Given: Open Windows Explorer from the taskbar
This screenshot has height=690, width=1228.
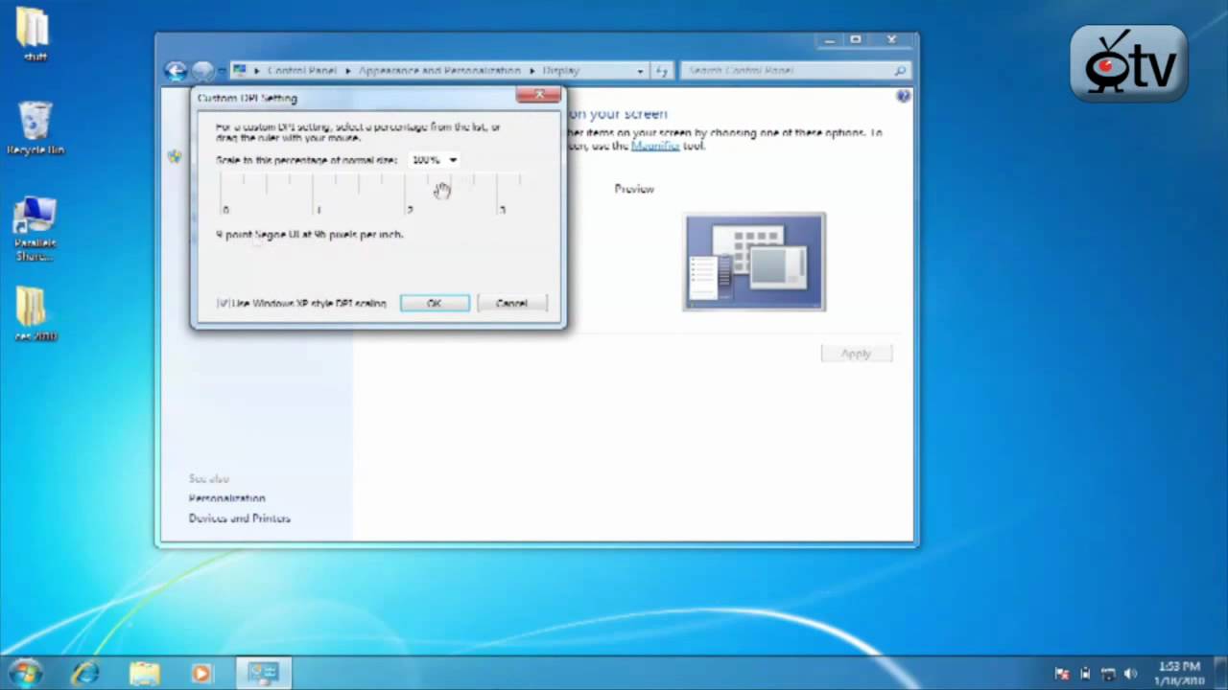Looking at the screenshot, I should [x=143, y=673].
